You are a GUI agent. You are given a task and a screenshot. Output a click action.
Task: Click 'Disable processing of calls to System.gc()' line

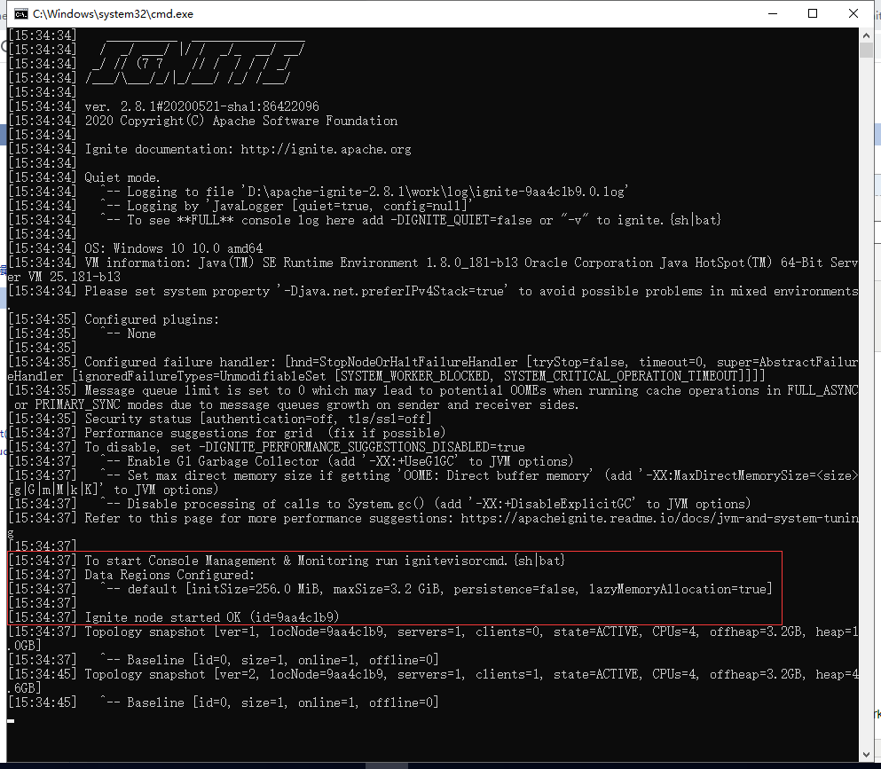coord(425,504)
